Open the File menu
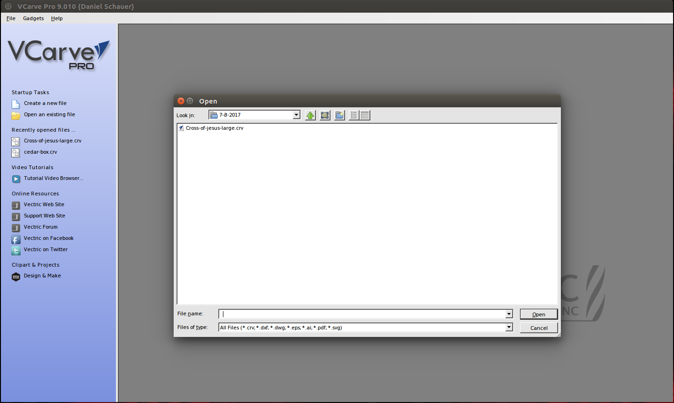The image size is (674, 403). (x=10, y=18)
